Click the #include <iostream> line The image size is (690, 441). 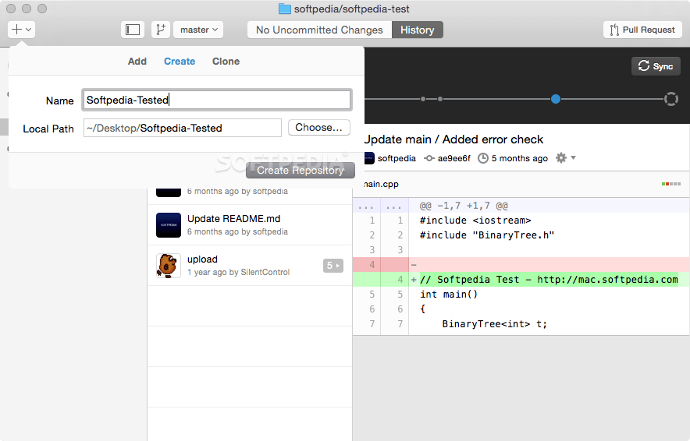521,220
